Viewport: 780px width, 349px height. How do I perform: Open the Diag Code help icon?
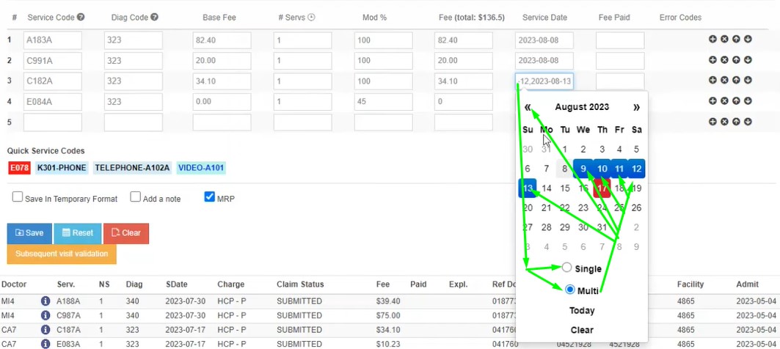(154, 17)
